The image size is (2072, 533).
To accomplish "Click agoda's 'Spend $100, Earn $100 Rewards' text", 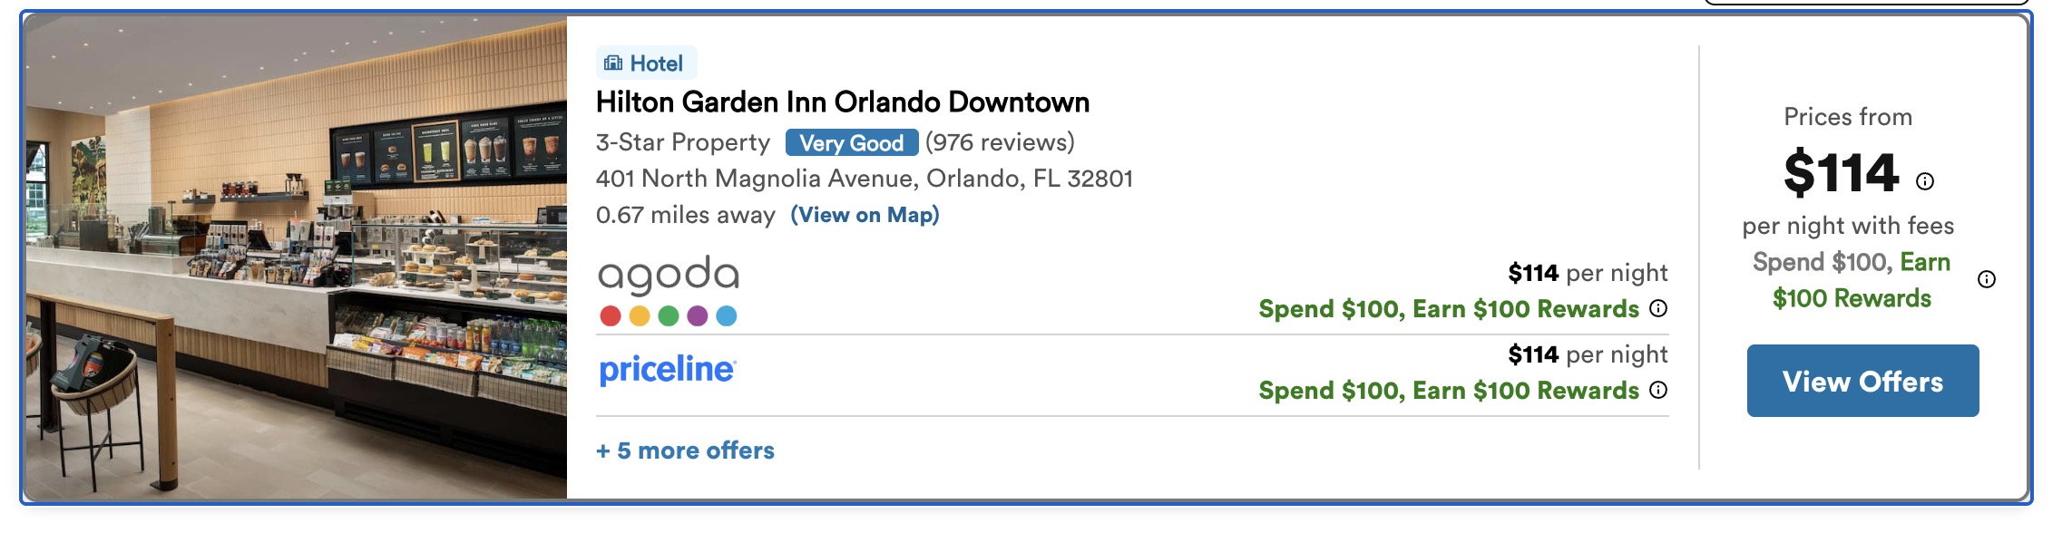I will coord(1449,309).
